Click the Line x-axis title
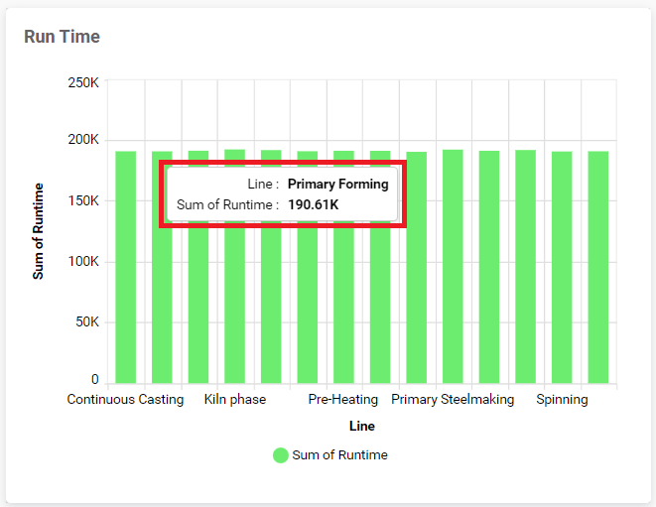This screenshot has width=656, height=507. [362, 427]
